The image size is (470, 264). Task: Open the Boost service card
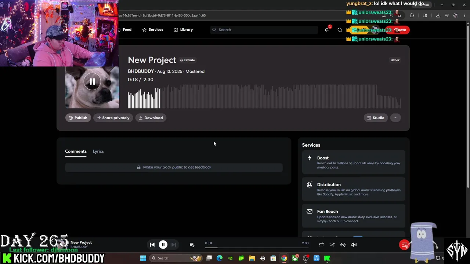point(354,162)
